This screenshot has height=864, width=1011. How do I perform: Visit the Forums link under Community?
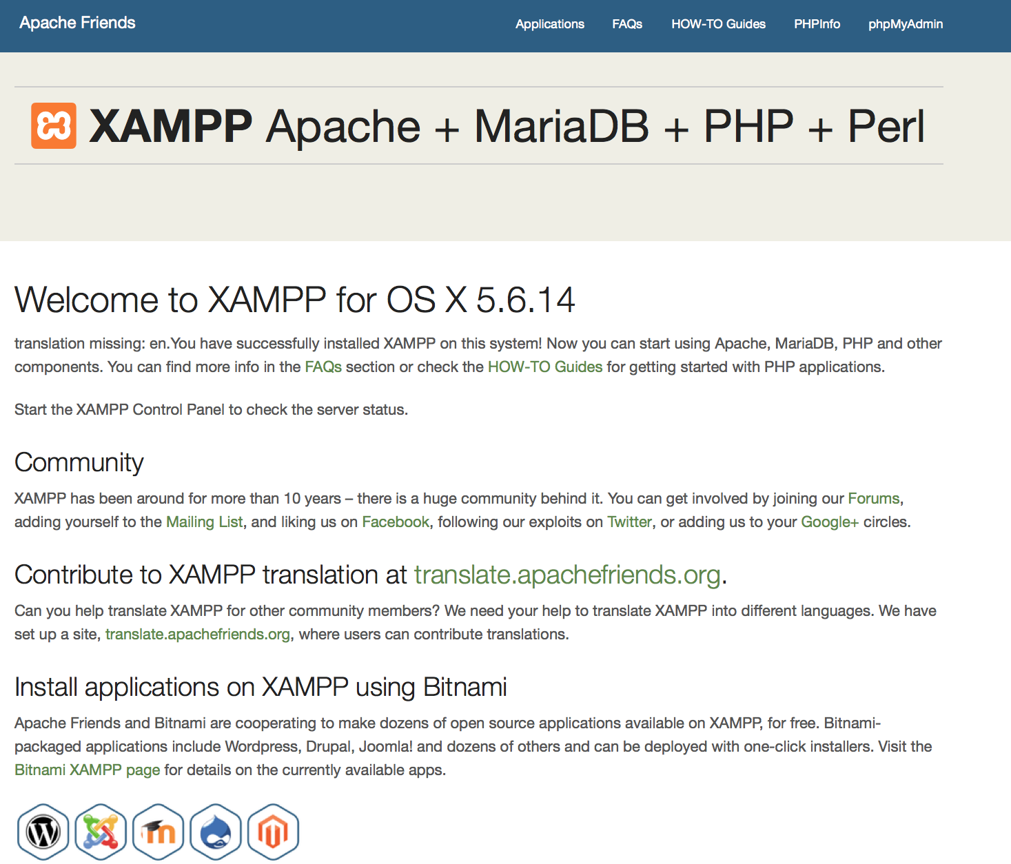(x=873, y=498)
